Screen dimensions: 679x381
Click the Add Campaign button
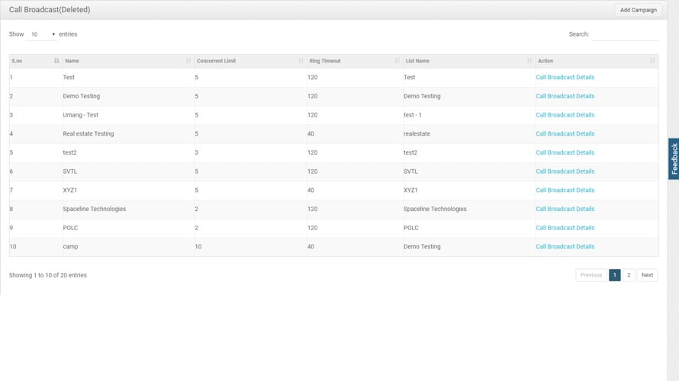638,10
